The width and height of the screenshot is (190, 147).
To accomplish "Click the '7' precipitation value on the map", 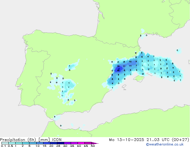I will pos(136,65).
